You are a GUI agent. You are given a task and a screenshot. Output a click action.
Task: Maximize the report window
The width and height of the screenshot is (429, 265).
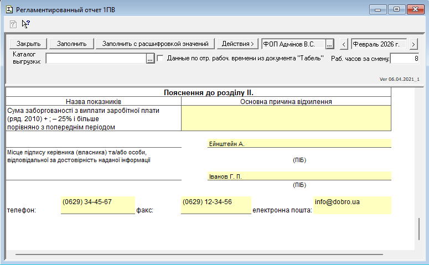pos(396,9)
